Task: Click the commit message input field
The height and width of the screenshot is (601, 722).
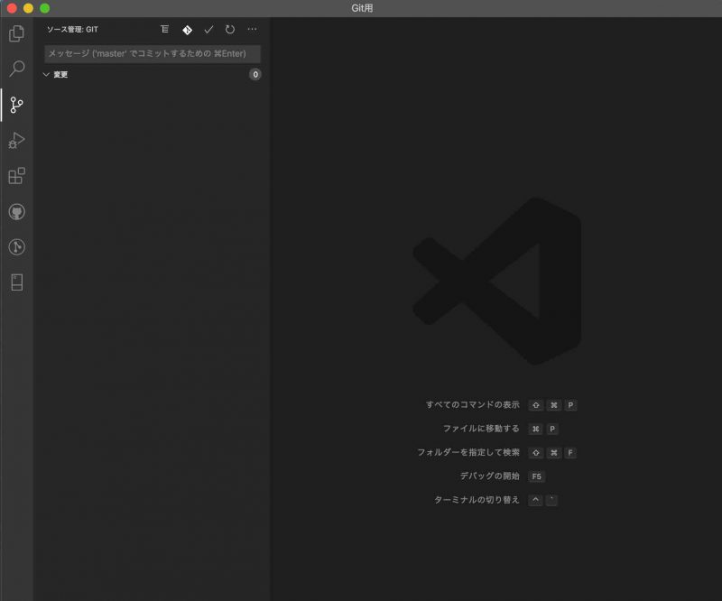Action: [x=153, y=53]
